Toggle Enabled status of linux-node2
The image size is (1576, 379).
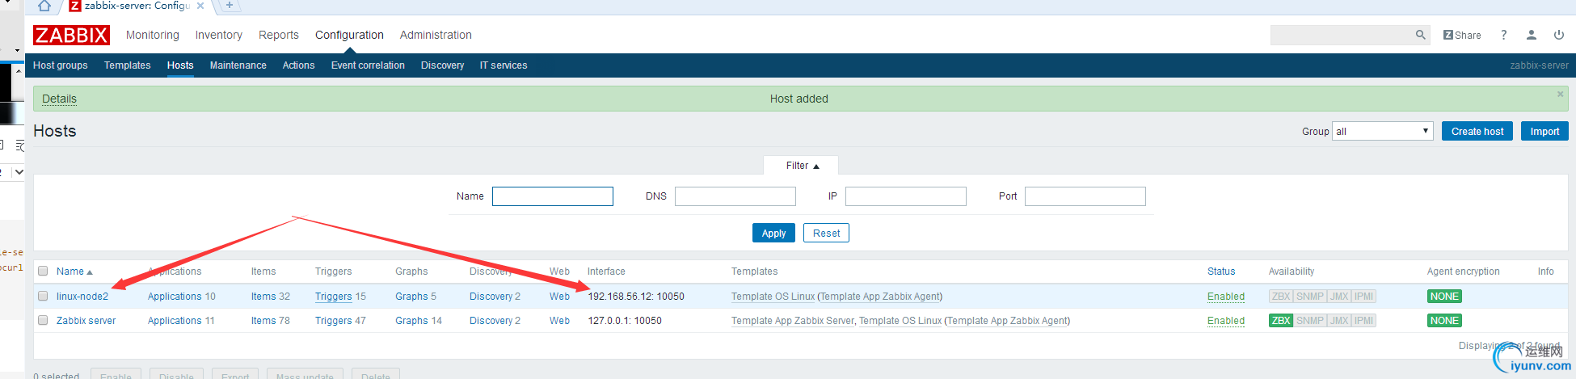tap(1226, 297)
